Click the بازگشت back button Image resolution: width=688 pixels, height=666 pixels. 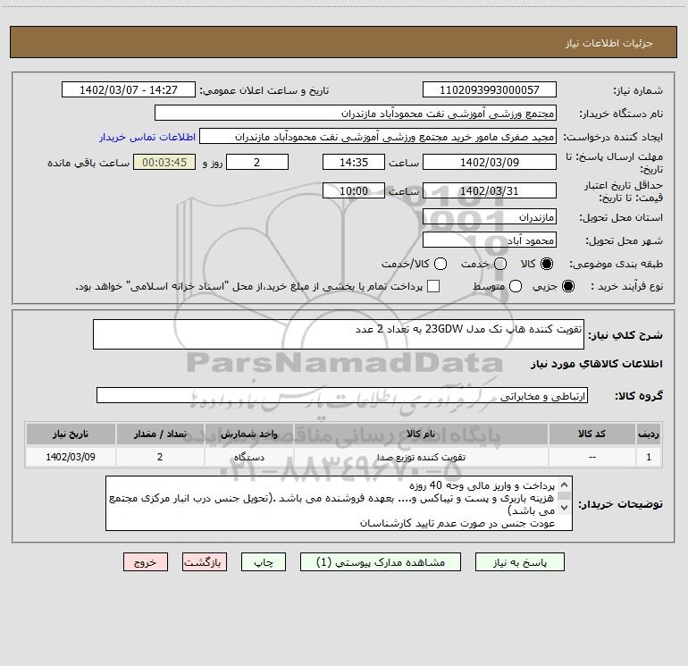click(205, 562)
